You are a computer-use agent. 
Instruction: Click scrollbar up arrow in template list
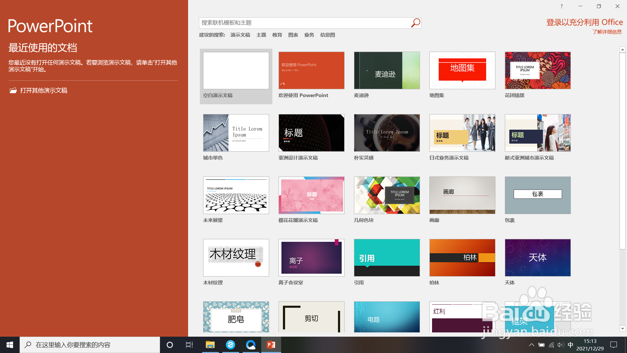(x=622, y=50)
